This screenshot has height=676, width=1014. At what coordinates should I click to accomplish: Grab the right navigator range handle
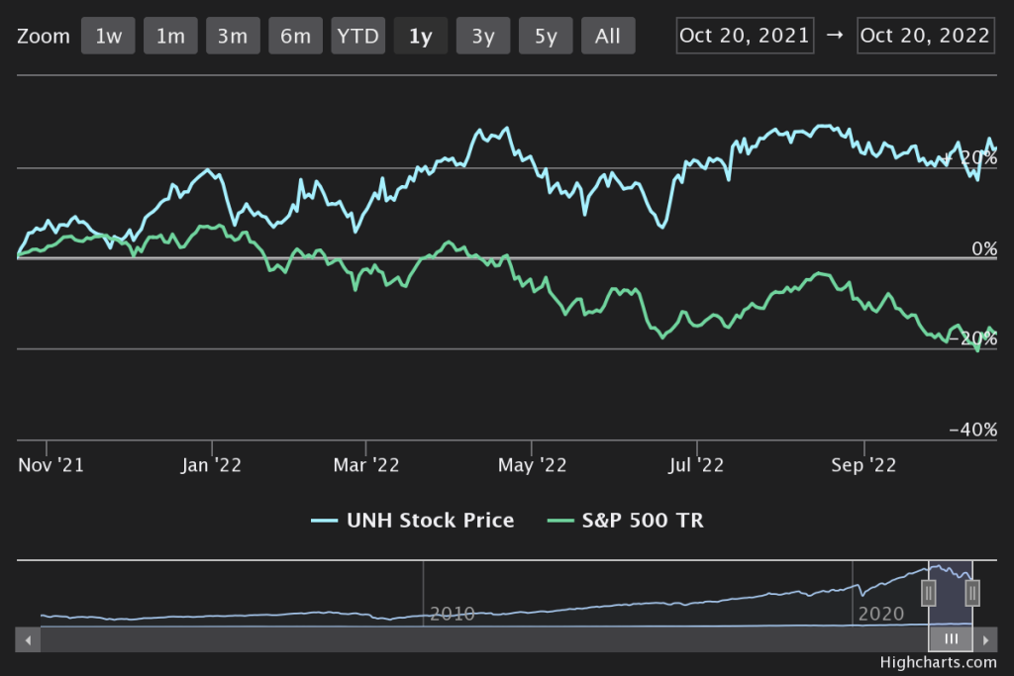coord(972,593)
